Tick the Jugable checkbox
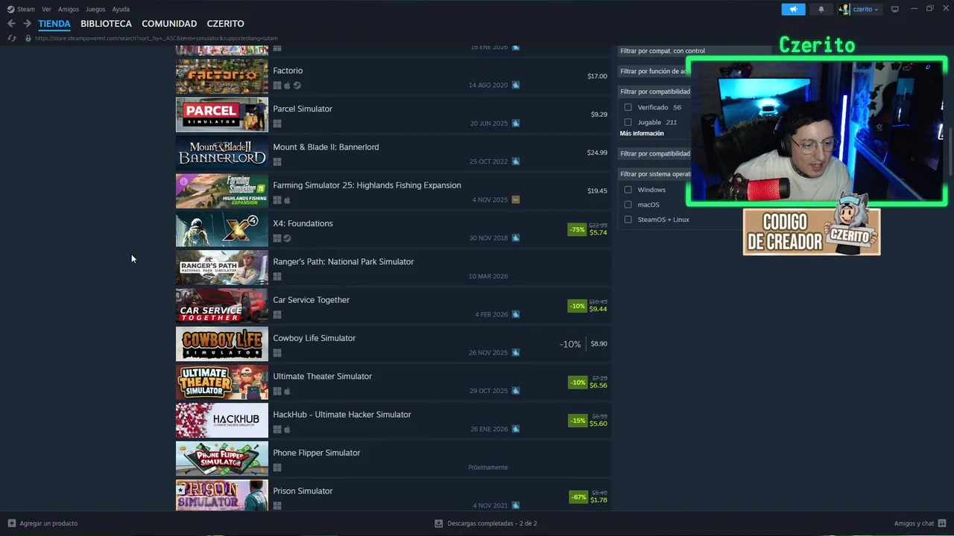 [x=628, y=122]
